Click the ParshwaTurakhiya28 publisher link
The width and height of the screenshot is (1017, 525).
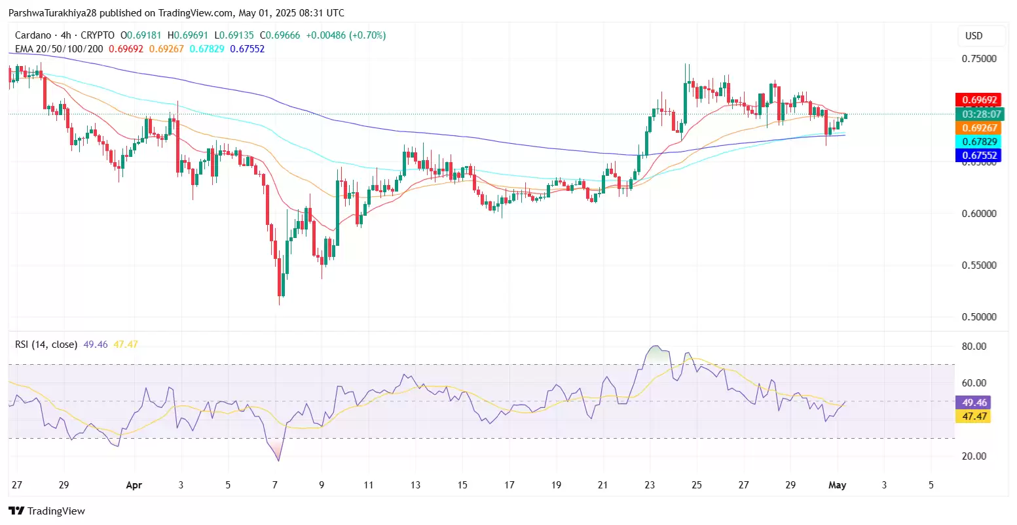tap(49, 12)
